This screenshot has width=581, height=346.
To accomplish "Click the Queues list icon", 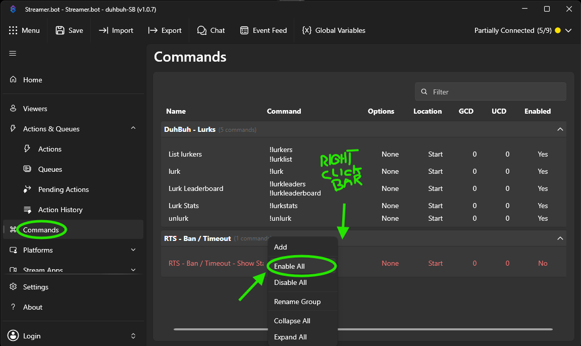I will pos(27,169).
